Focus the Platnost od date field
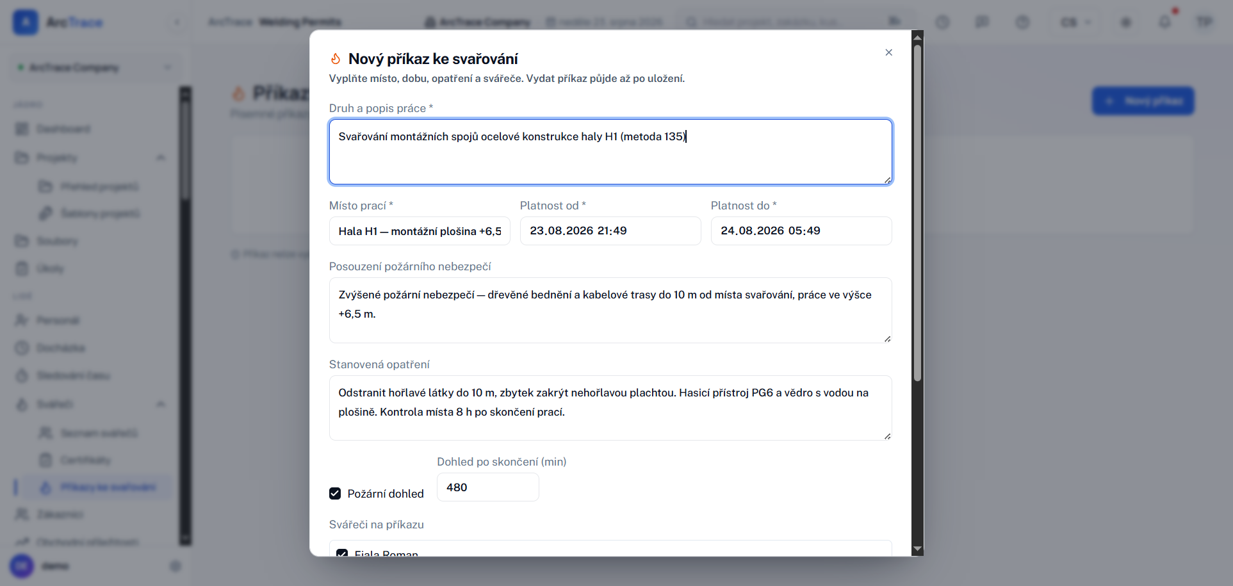 coord(610,231)
